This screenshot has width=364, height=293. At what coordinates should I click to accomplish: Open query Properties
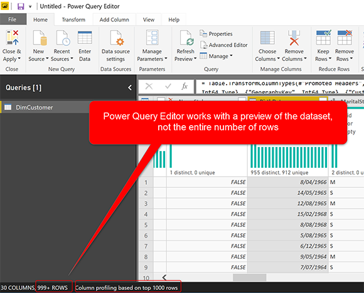tap(216, 34)
